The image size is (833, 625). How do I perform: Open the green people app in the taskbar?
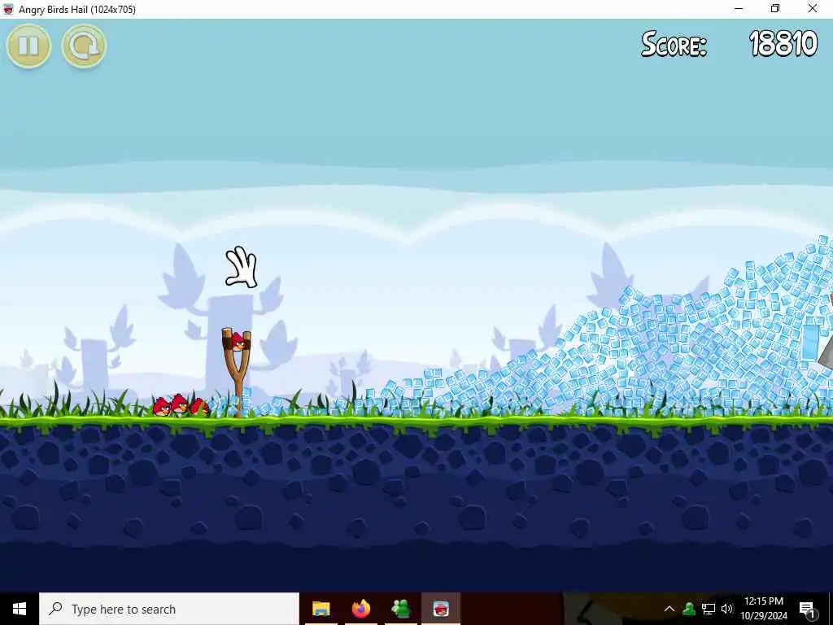click(x=400, y=609)
